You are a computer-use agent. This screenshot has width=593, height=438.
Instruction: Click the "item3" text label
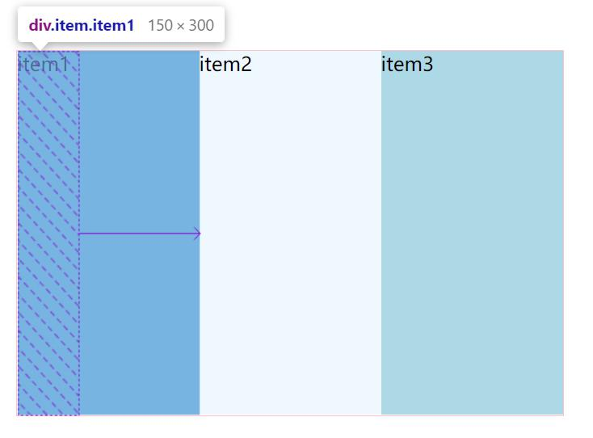pos(407,64)
